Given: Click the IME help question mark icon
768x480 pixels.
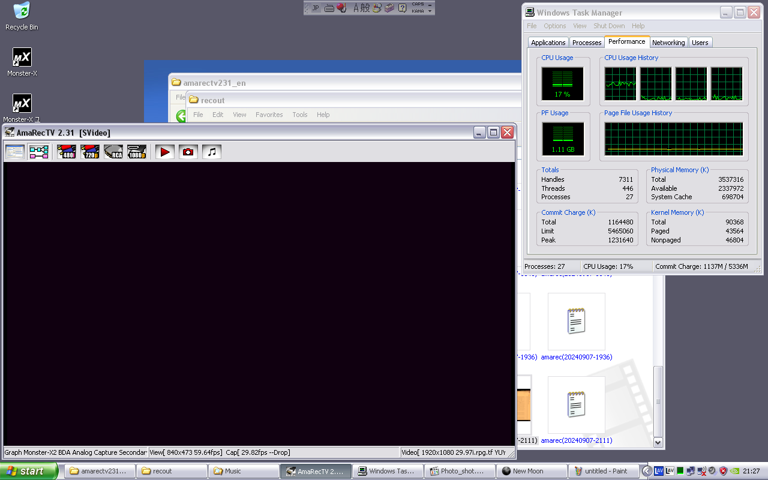Looking at the screenshot, I should click(x=402, y=8).
